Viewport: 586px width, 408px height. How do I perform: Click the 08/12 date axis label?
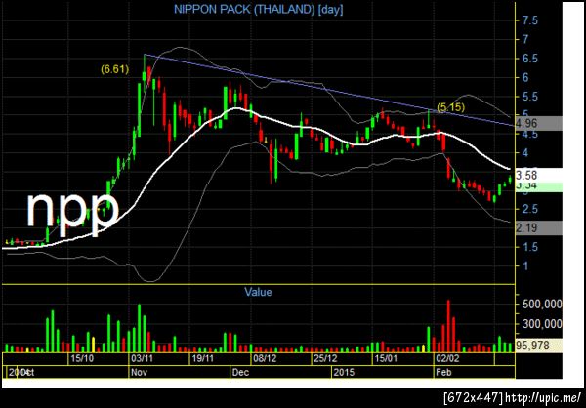[x=265, y=359]
